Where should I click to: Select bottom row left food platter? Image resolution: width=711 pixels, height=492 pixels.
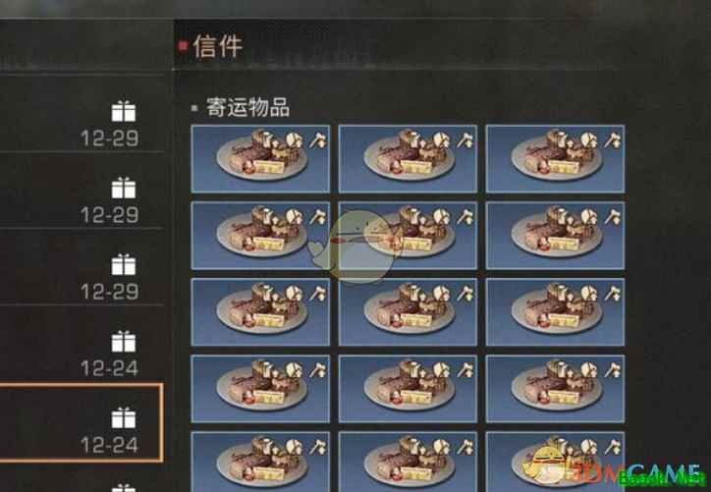click(x=260, y=462)
